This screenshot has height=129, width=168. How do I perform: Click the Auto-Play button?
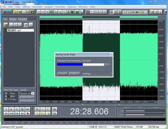point(27,97)
